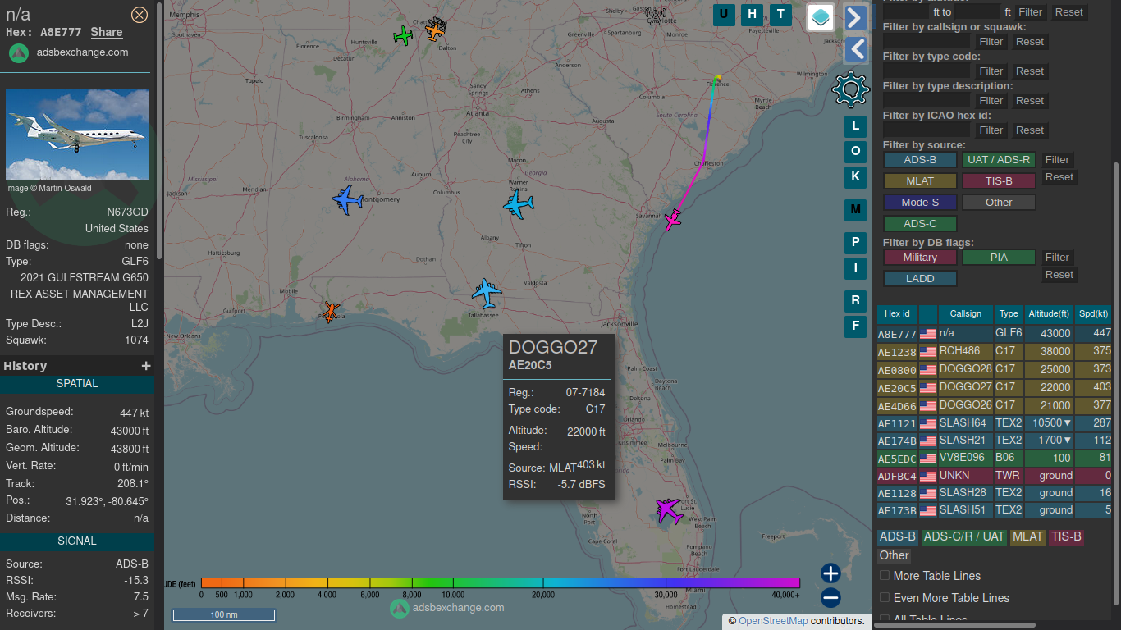Toggle the R map option button

click(855, 301)
